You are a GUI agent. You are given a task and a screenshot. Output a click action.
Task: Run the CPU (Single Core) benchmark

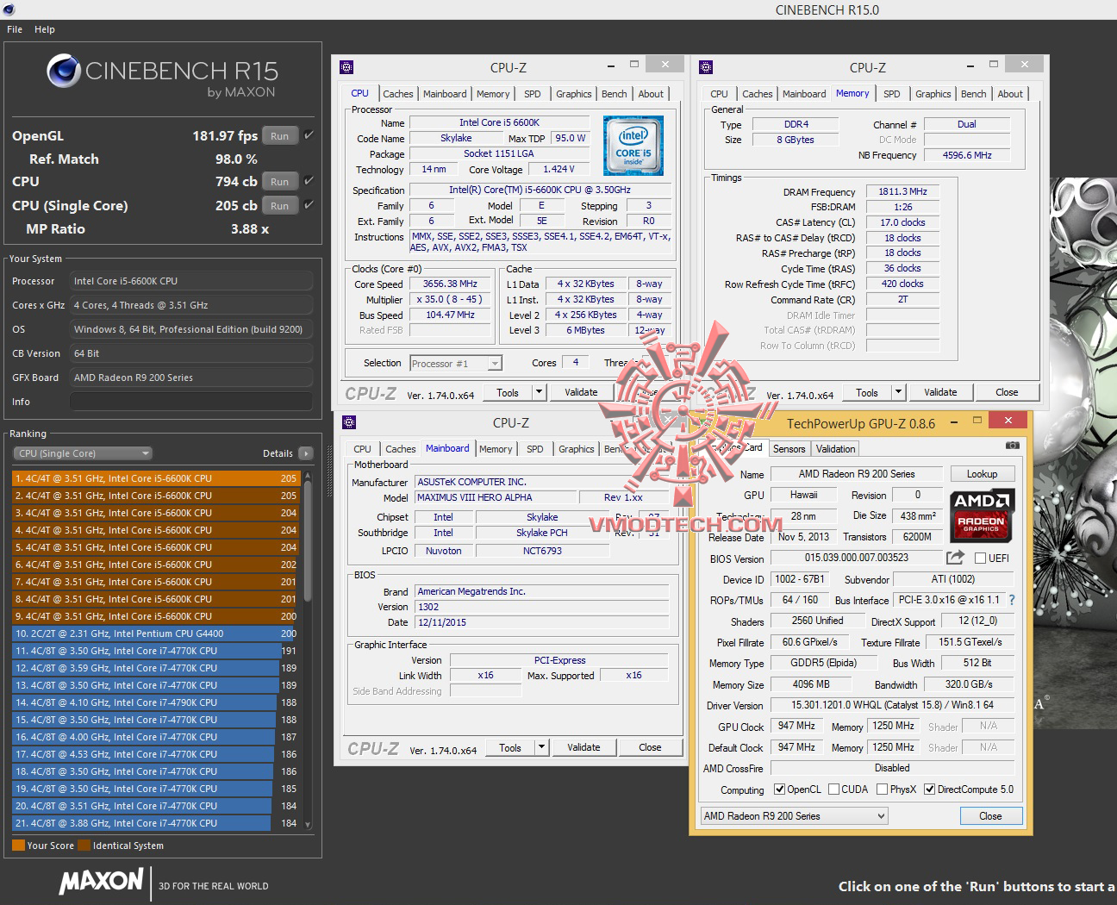click(x=280, y=205)
